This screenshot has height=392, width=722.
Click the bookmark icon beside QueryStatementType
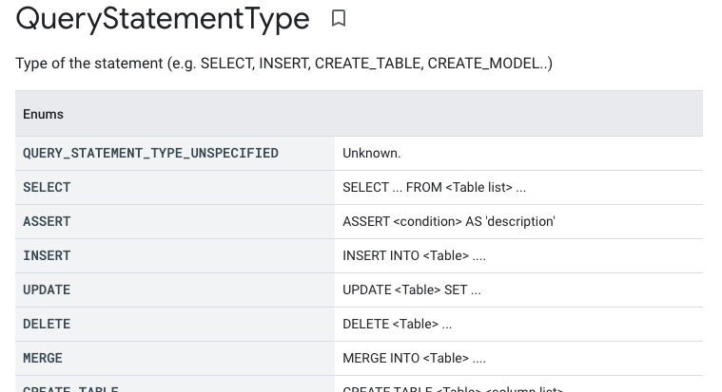coord(338,18)
